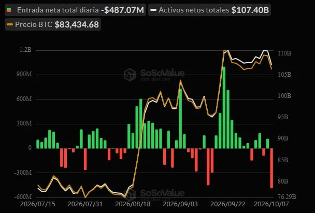Click the white line swatch for total assets
The image size is (315, 213).
[153, 10]
